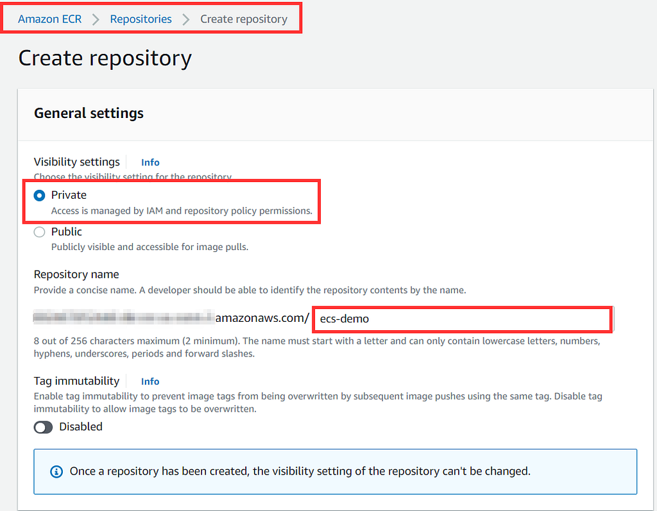Click the chevron after Repositories breadcrumb
657x511 pixels.
(x=186, y=19)
